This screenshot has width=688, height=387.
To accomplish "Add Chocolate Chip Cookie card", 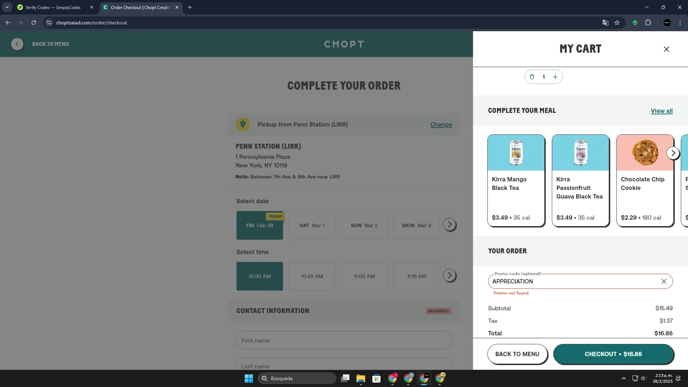I will point(645,180).
